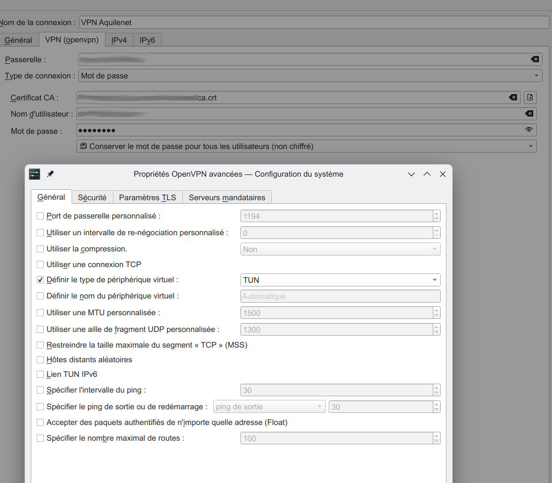Expand the Type de connexion dropdown
The height and width of the screenshot is (483, 552).
point(310,76)
